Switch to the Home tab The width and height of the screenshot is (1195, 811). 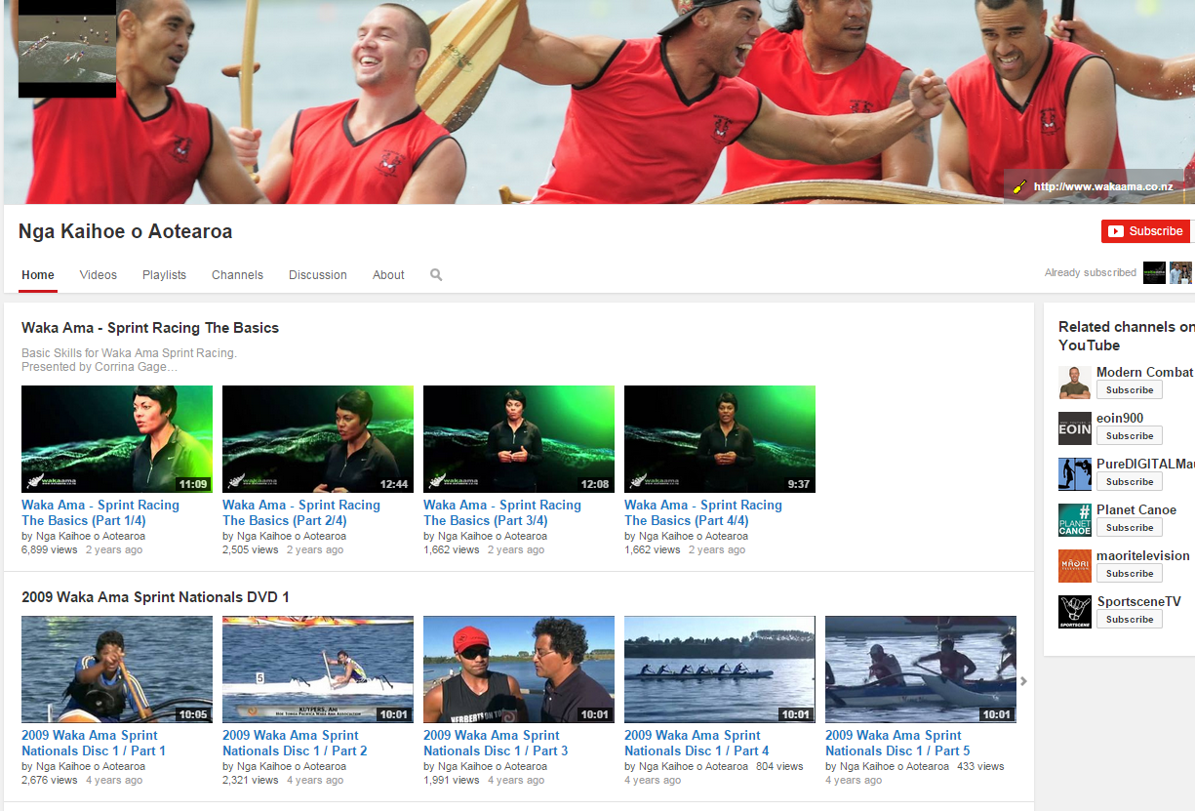click(38, 275)
